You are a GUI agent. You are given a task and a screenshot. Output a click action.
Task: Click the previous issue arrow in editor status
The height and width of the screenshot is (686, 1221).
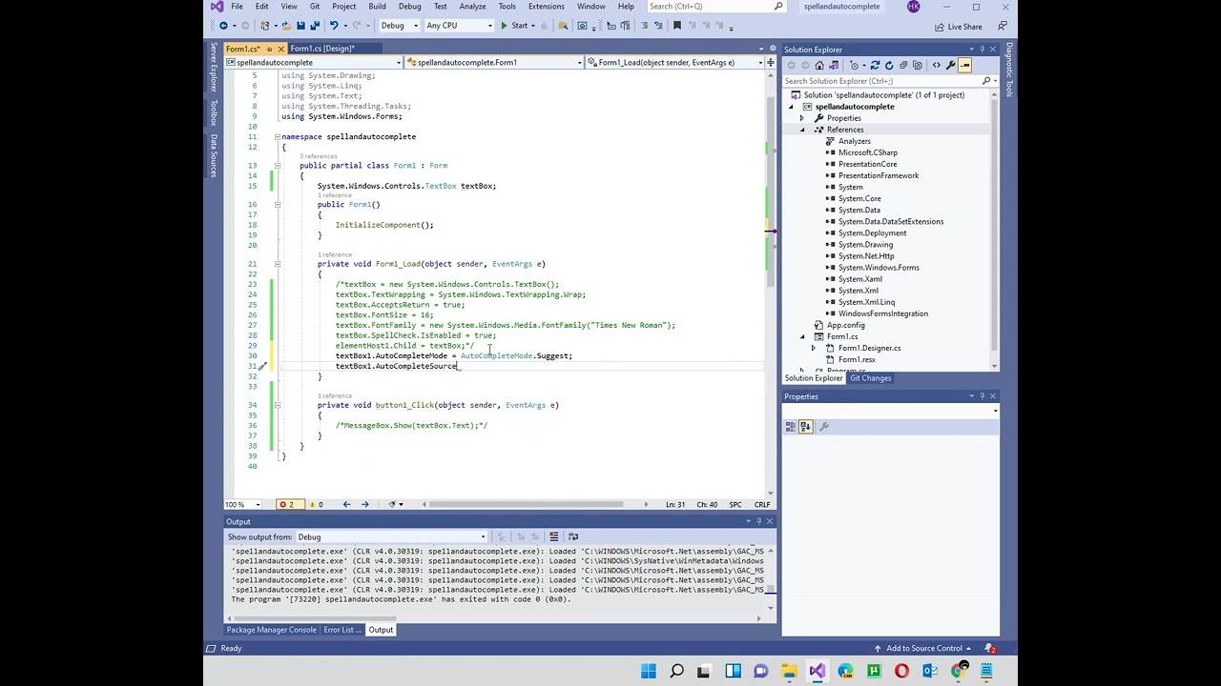(x=346, y=504)
